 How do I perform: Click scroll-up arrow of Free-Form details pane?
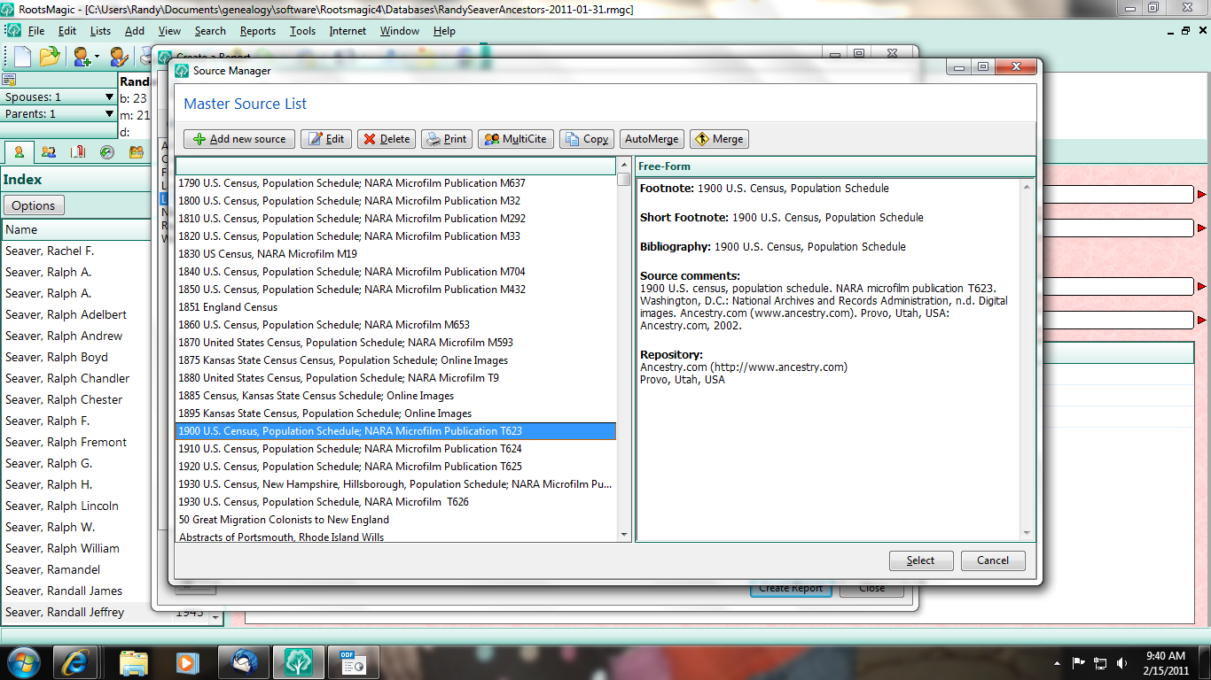coord(1027,187)
